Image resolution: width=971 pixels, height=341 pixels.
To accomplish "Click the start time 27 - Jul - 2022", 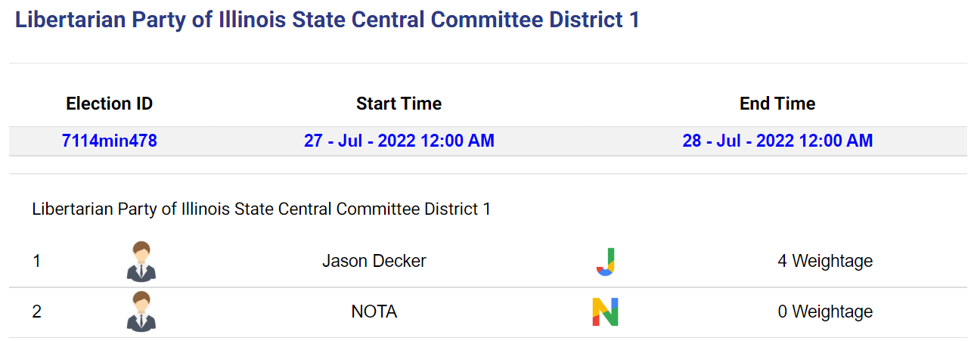I will (399, 141).
